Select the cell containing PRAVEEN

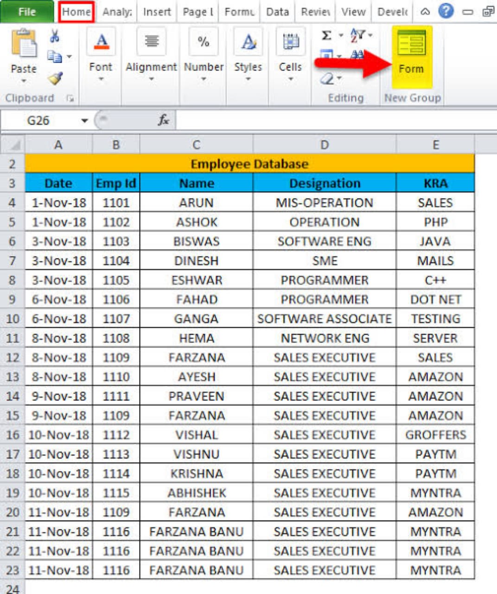point(196,396)
